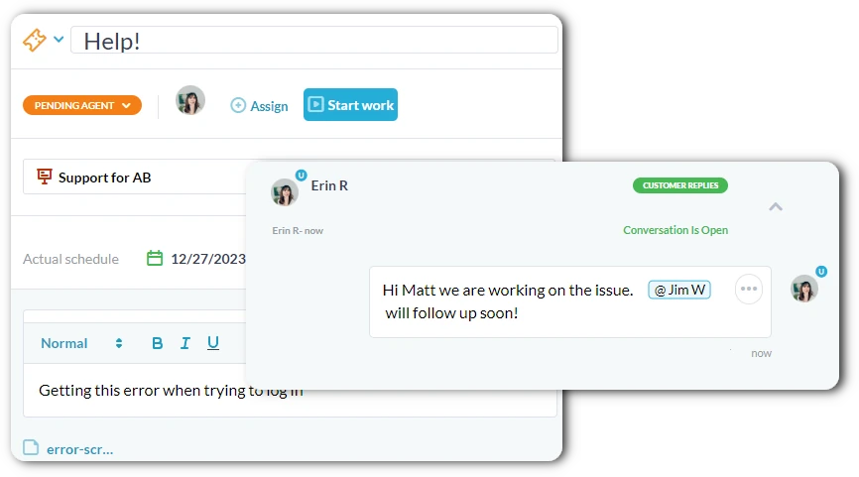This screenshot has height=477, width=859.
Task: Click the assigned agent avatar photo
Action: [x=190, y=100]
